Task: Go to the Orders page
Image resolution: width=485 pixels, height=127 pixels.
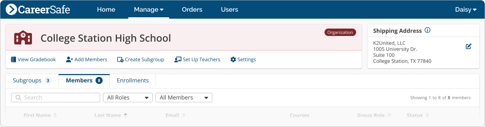Action: pos(192,10)
